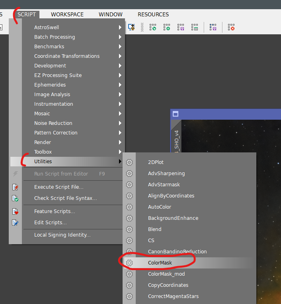This screenshot has height=304, width=281.
Task: Click the gear icon beside 2DPlot
Action: (129, 162)
